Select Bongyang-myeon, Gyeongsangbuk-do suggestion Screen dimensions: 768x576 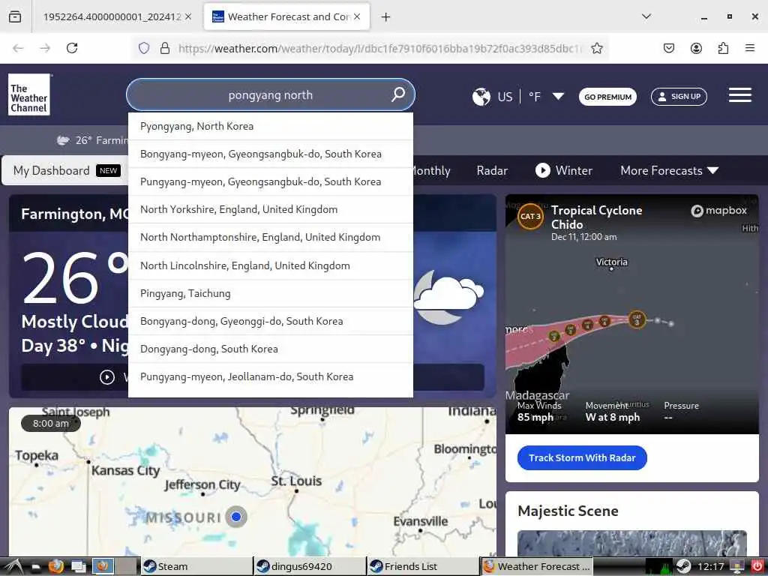pos(271,154)
